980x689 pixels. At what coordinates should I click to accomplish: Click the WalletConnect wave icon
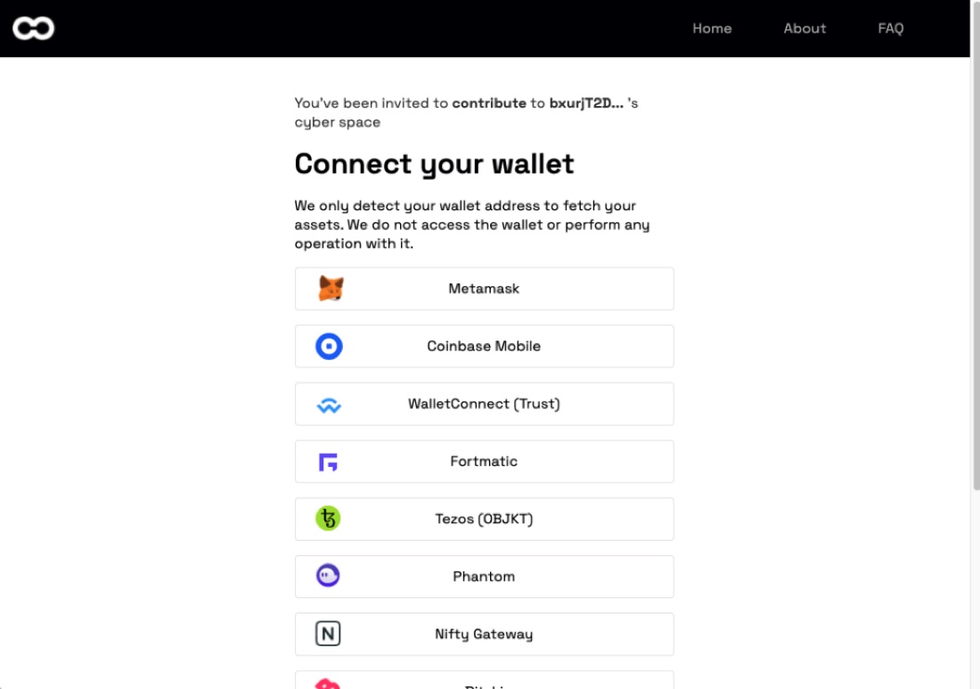[329, 406]
